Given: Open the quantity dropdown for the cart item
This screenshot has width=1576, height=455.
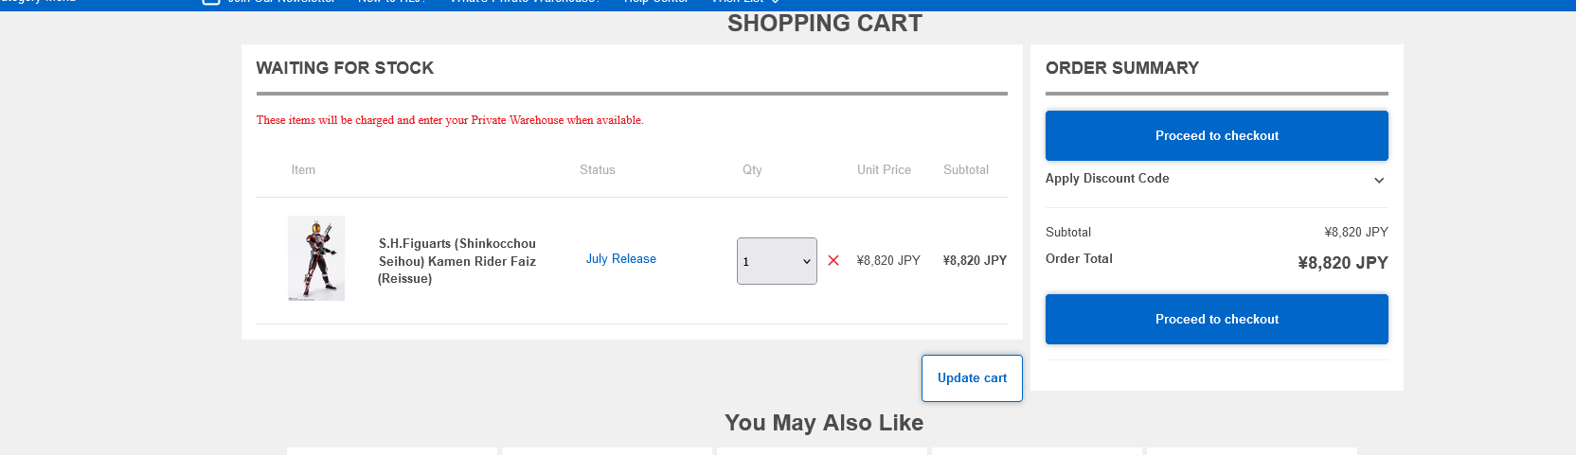Looking at the screenshot, I should [x=777, y=261].
